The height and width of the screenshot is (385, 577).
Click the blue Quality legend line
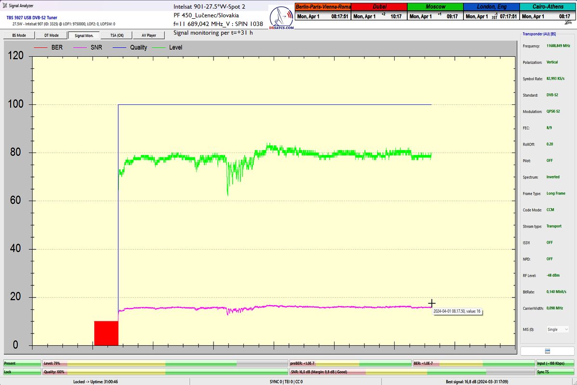tap(120, 48)
